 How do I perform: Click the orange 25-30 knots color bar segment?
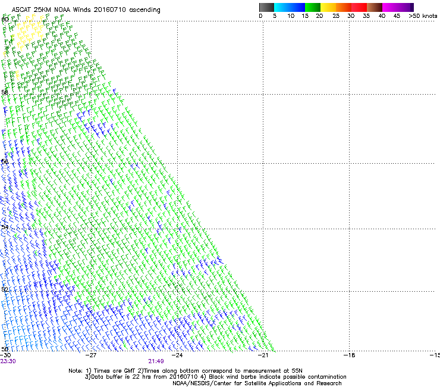pyautogui.click(x=344, y=7)
